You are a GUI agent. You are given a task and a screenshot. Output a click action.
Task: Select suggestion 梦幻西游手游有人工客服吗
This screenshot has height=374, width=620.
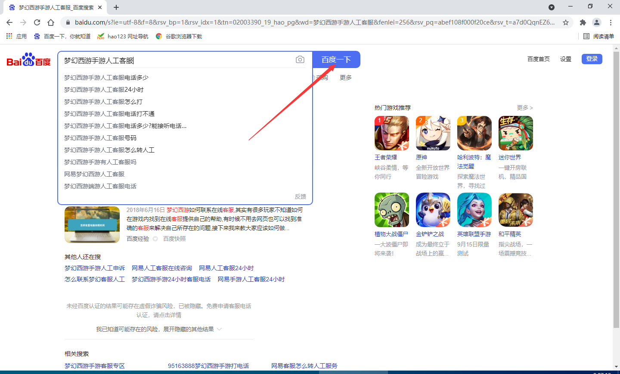[100, 162]
